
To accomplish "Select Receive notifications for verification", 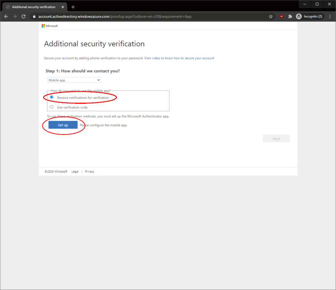I will pyautogui.click(x=52, y=97).
